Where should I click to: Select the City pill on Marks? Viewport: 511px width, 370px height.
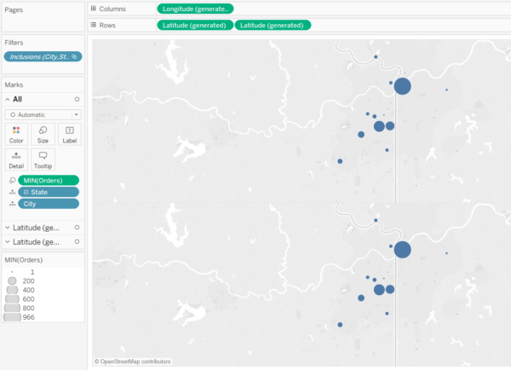pos(49,204)
